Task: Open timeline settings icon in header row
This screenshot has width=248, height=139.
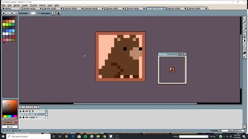Action: point(30,111)
